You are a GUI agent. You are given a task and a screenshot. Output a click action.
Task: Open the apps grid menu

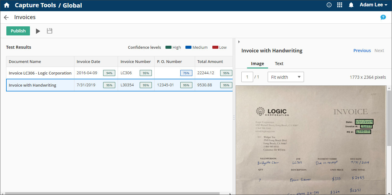(339, 5)
